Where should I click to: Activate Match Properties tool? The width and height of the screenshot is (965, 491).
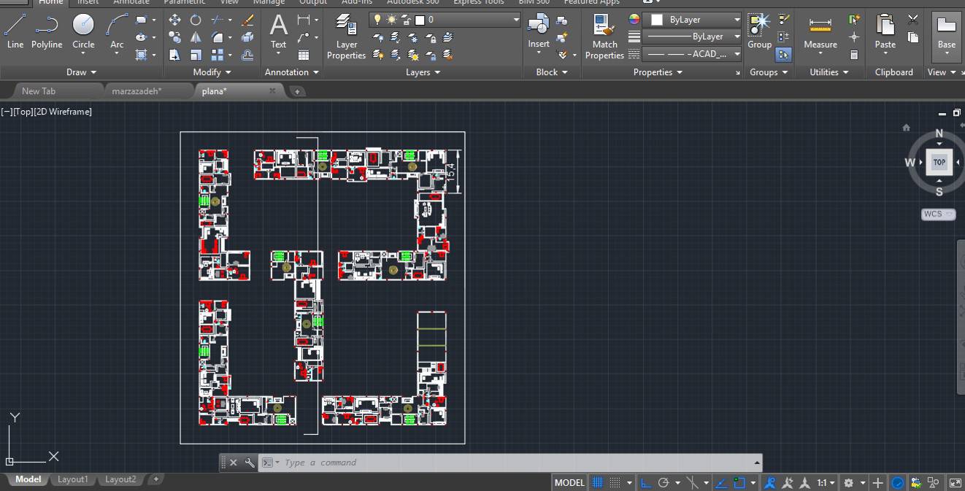point(604,36)
